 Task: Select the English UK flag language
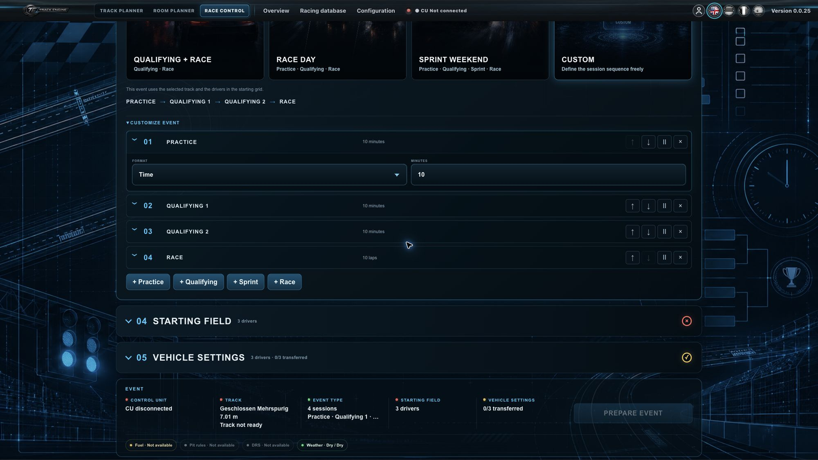[x=714, y=11]
